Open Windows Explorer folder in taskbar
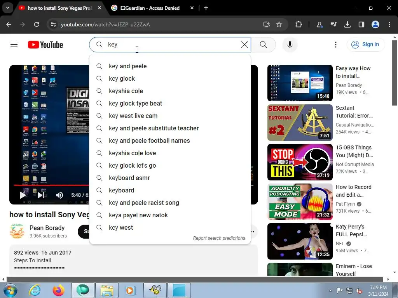Screen dimensions: 398x298 click(107, 290)
